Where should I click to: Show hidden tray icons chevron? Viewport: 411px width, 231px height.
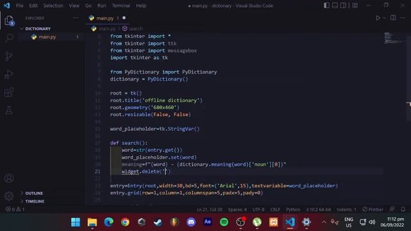[324, 222]
